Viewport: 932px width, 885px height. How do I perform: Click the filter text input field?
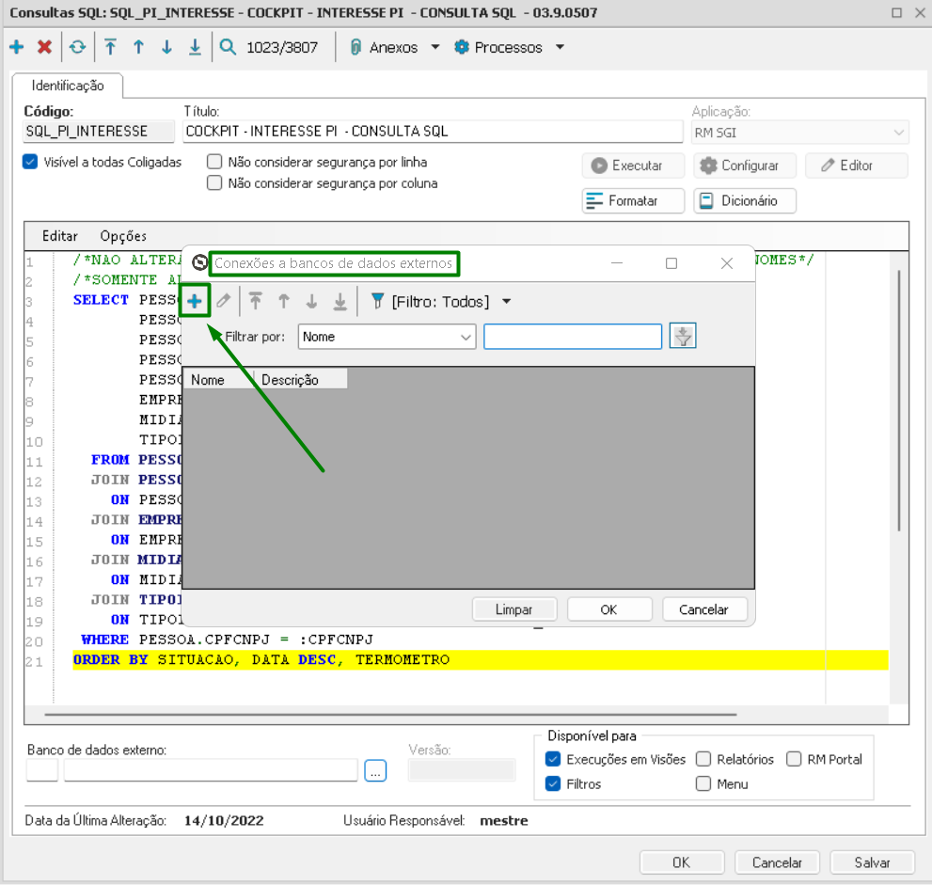(x=573, y=337)
